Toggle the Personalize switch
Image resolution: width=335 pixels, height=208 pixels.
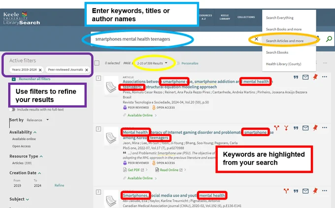(177, 63)
